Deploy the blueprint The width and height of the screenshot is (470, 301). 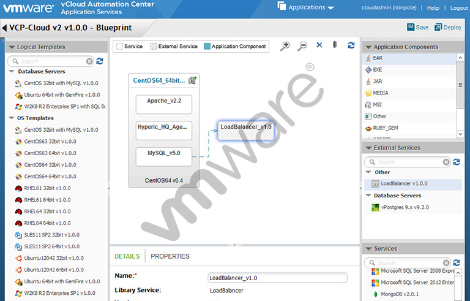pyautogui.click(x=448, y=28)
